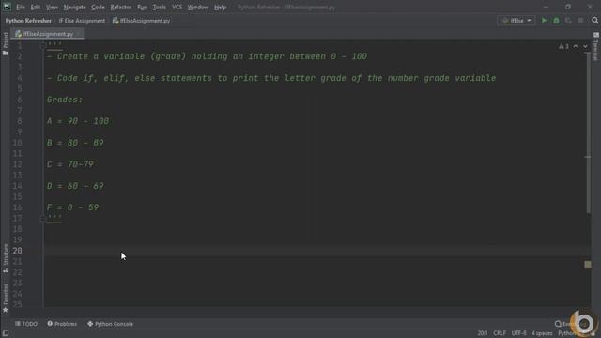Click IF Else Assignment breadcrumb folder
Viewport: 601px width, 338px height.
pyautogui.click(x=82, y=21)
